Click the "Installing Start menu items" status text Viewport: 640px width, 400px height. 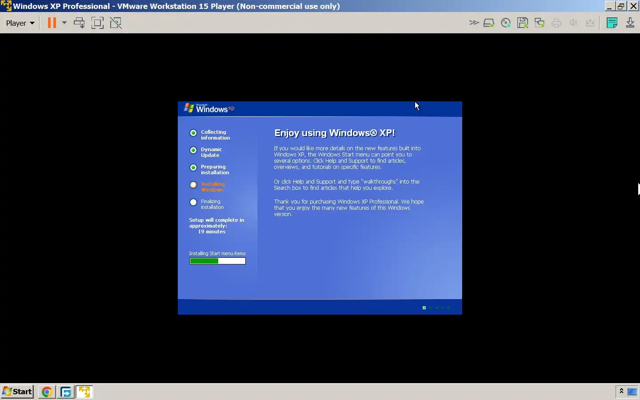click(217, 253)
